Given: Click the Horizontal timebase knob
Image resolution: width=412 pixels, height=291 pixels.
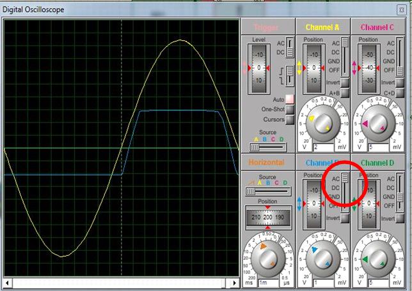Looking at the screenshot, I should [x=268, y=258].
